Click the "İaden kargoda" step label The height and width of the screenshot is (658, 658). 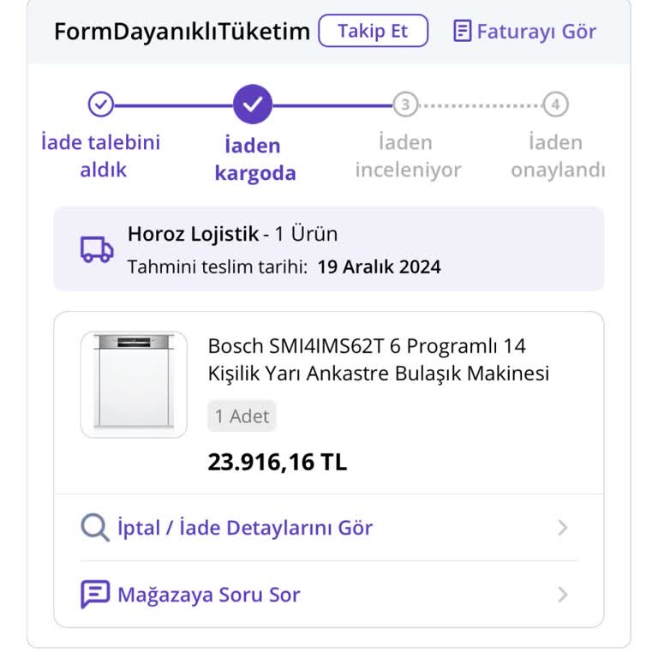tap(255, 159)
